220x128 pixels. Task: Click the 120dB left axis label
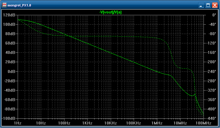tap(9, 15)
